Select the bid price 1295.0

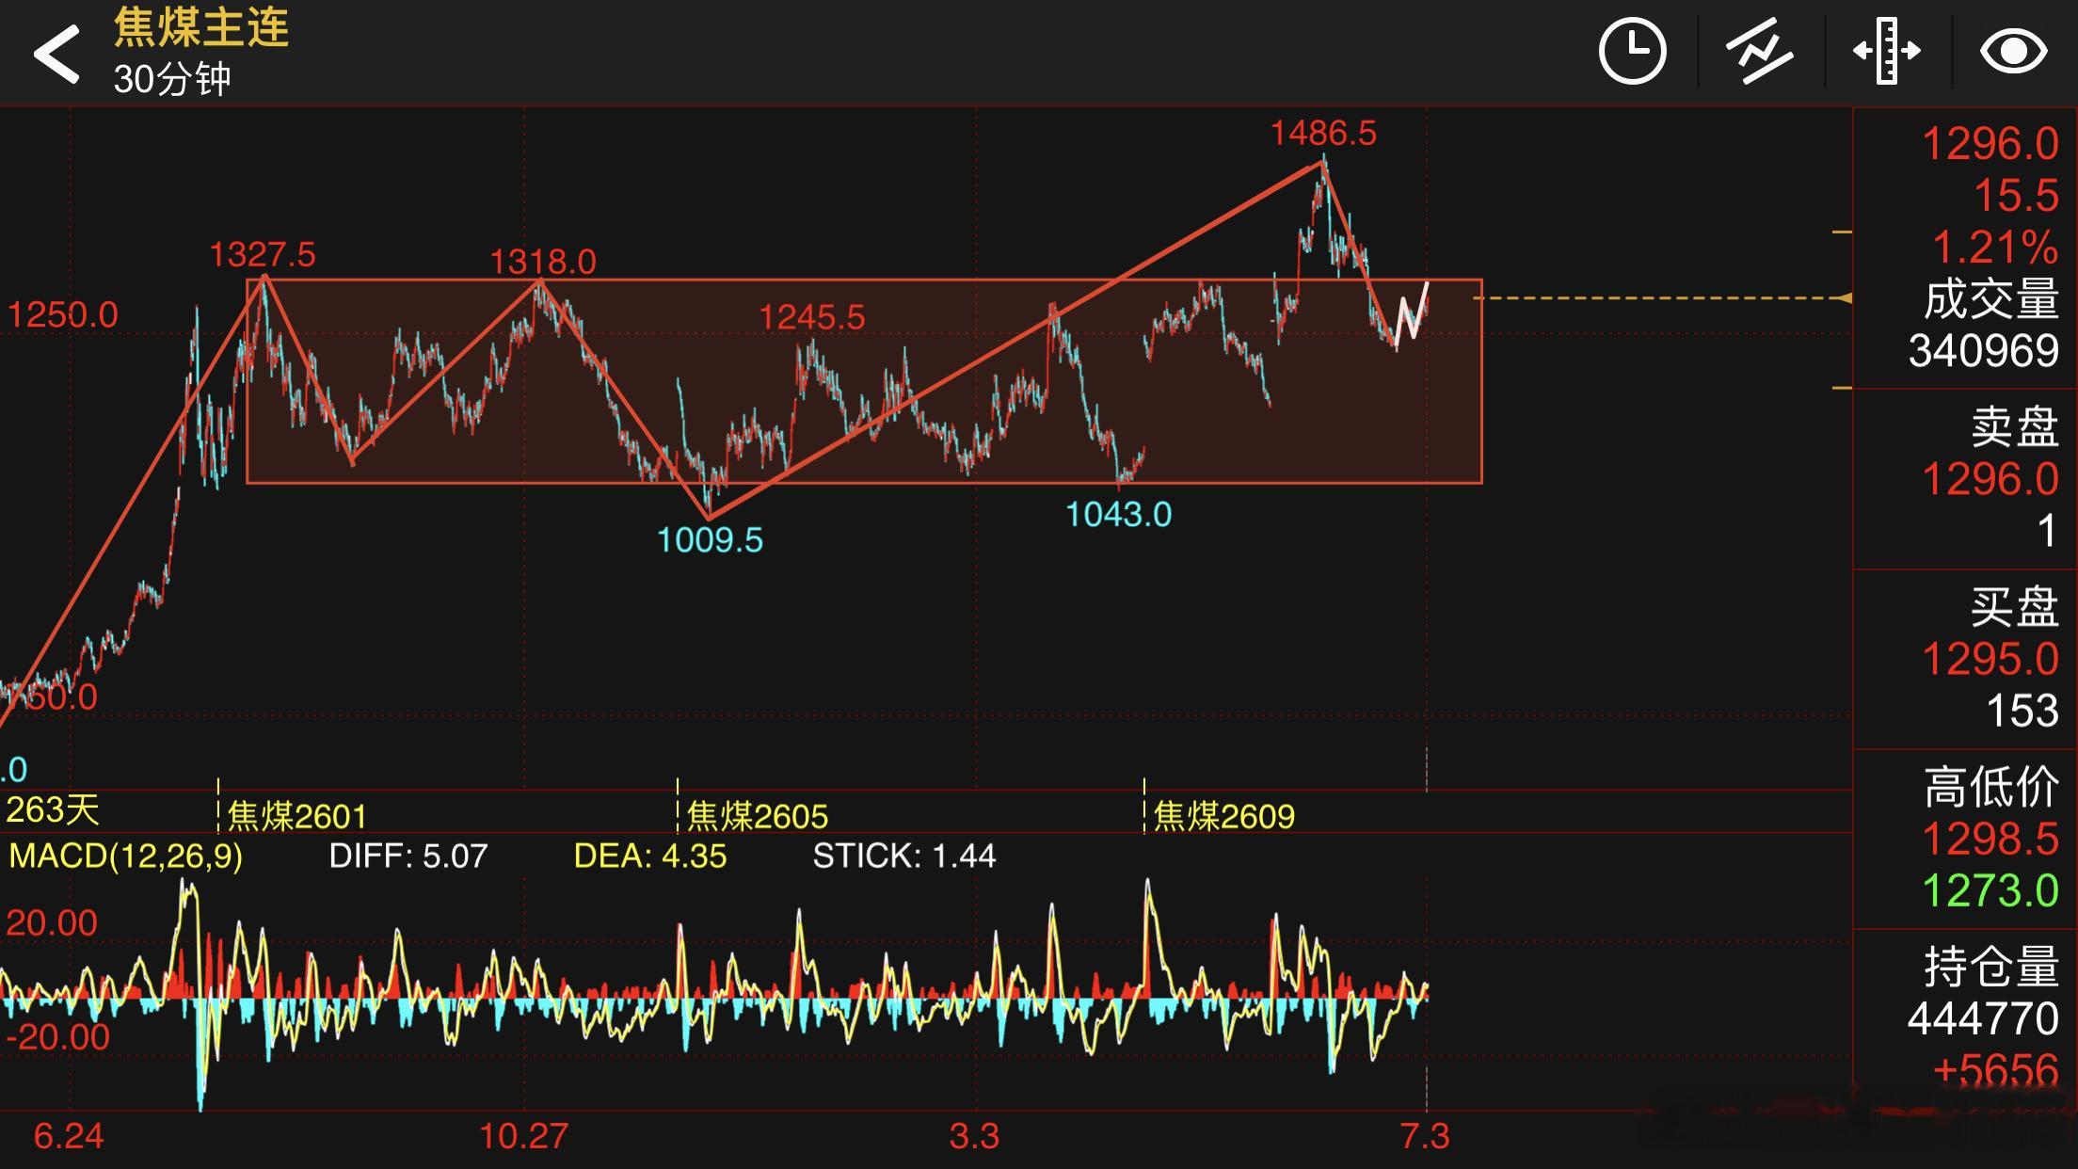[x=1990, y=659]
